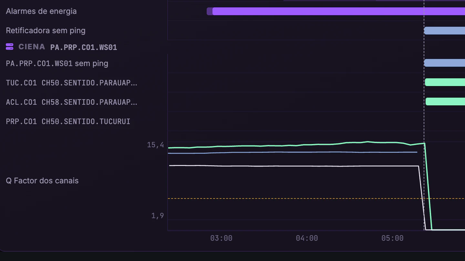Click the 04:00 time axis label
The width and height of the screenshot is (465, 261).
(307, 238)
